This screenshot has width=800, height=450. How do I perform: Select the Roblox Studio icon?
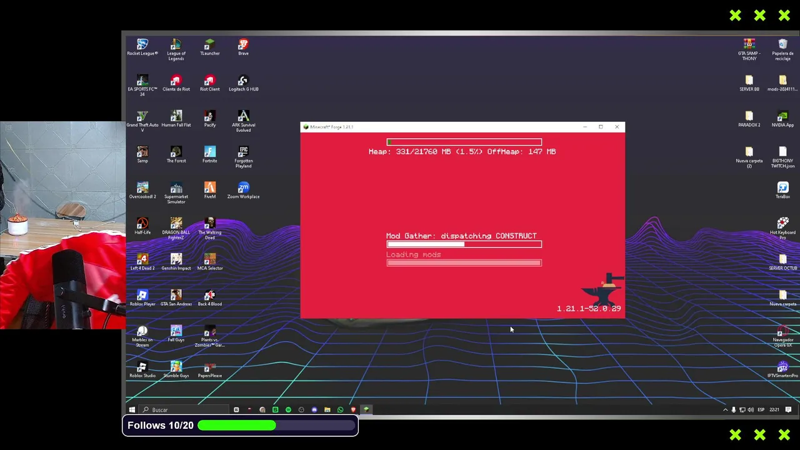tap(142, 369)
